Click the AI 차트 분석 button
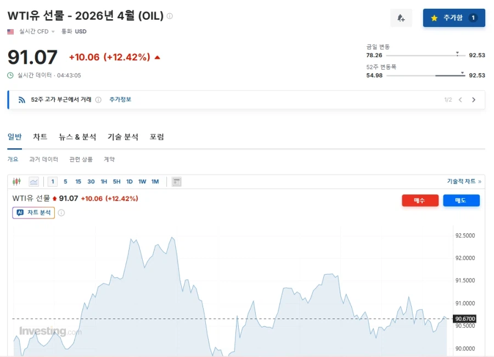Screen dimensions: 494x357 pyautogui.click(x=33, y=213)
